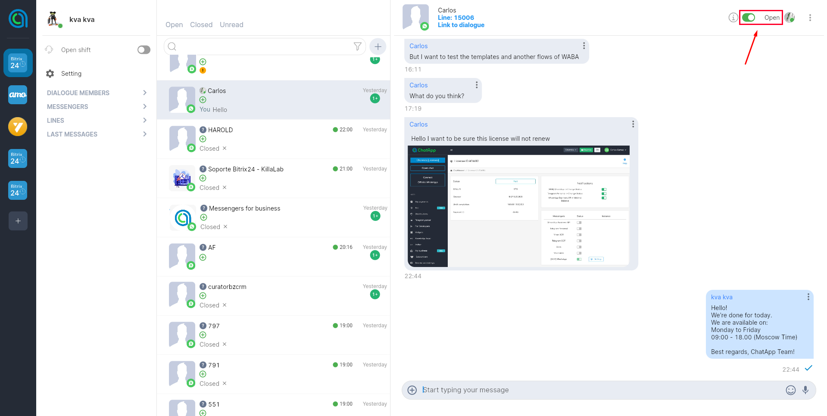Open the amoCRM integration in sidebar
Image resolution: width=827 pixels, height=416 pixels.
pyautogui.click(x=18, y=95)
